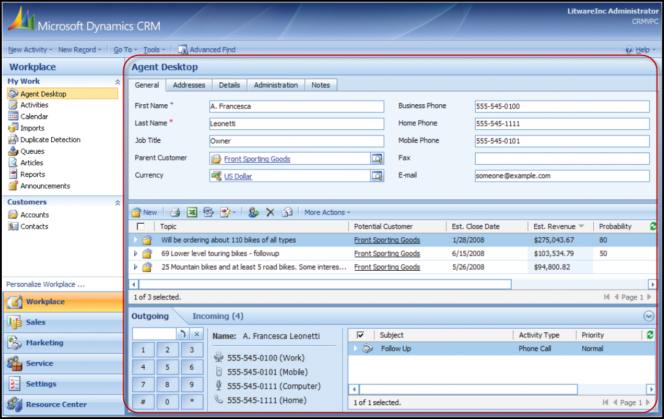Switch to the Notes tab
Viewport: 664px width, 419px height.
321,85
